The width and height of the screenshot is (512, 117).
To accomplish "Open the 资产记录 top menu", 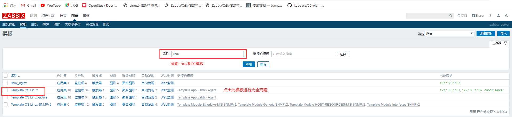I will pos(48,16).
